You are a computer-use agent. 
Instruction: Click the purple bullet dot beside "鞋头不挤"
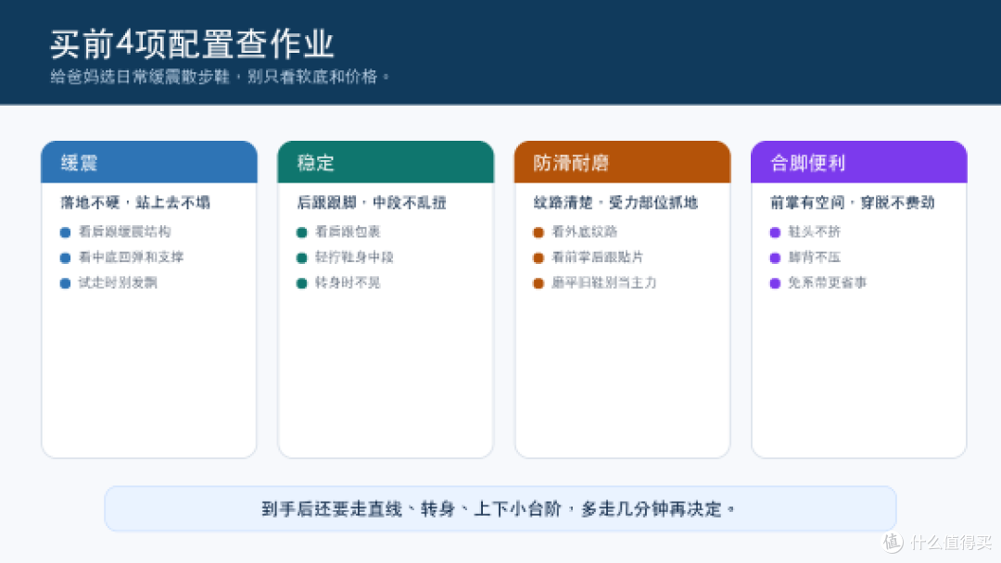[775, 232]
